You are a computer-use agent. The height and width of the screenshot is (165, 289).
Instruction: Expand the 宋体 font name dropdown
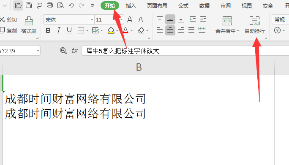[92, 19]
